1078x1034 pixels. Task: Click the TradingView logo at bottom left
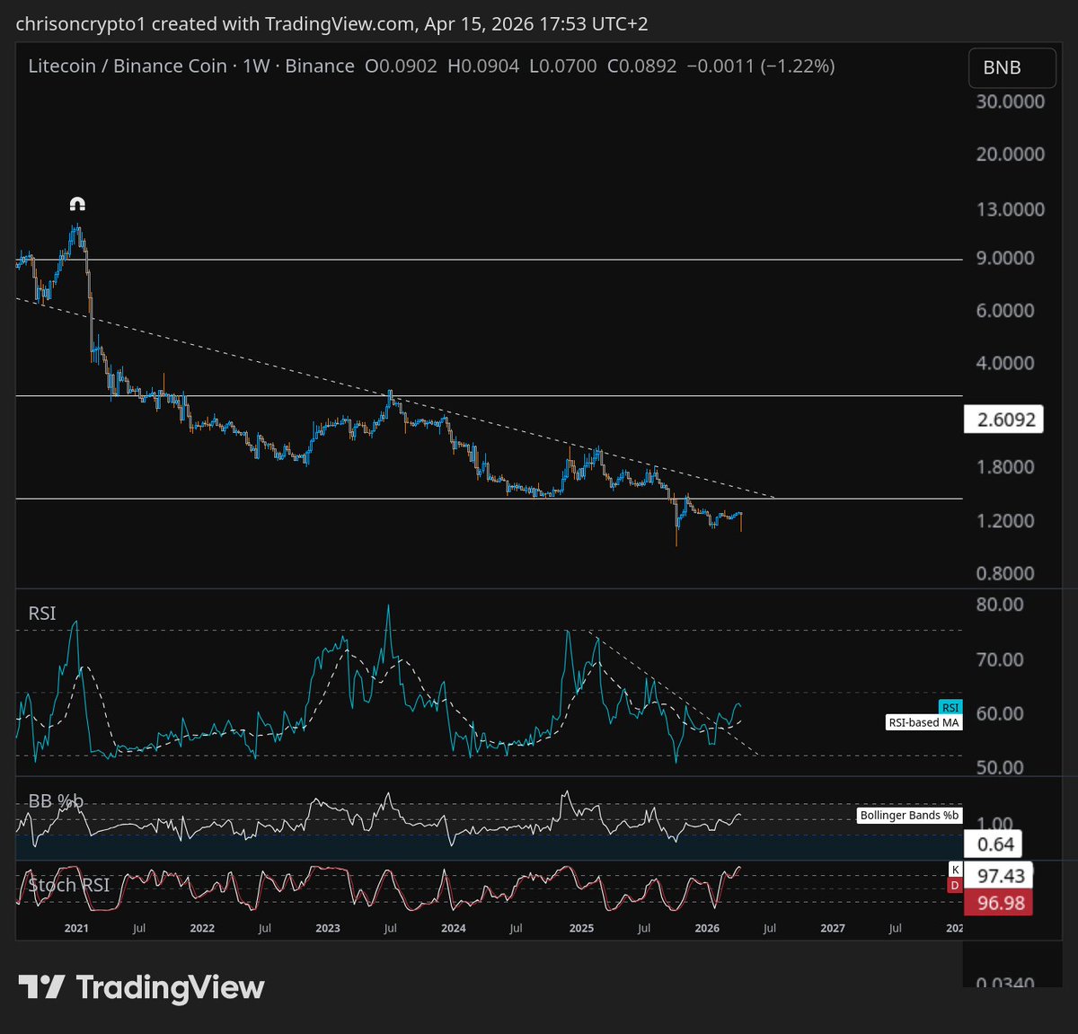(x=141, y=987)
